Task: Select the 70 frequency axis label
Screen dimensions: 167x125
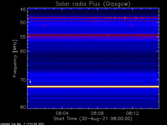Action: pos(23,80)
